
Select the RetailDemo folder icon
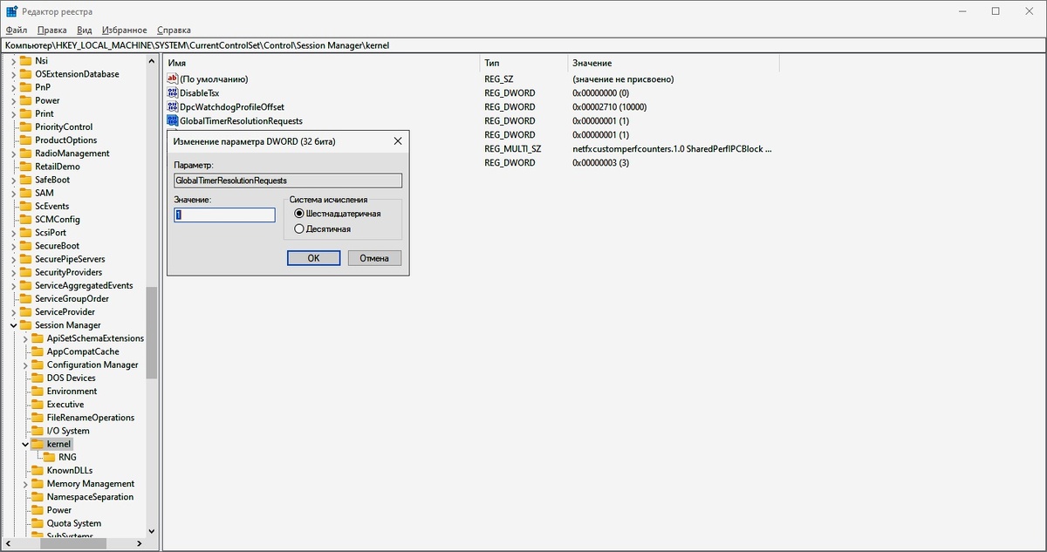coord(25,167)
